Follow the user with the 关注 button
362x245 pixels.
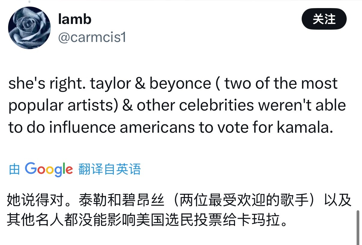click(324, 19)
